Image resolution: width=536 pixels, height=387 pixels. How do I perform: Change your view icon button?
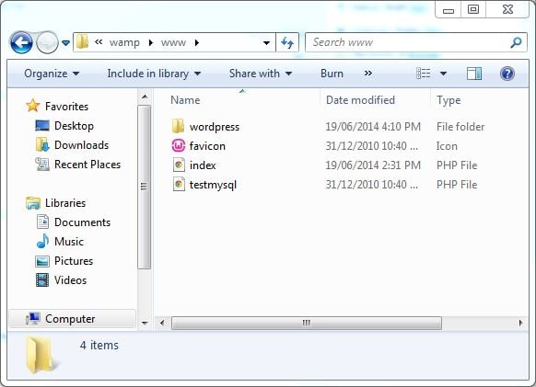(424, 74)
